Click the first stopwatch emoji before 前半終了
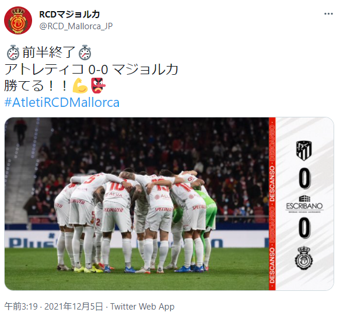The height and width of the screenshot is (316, 340). [13, 53]
